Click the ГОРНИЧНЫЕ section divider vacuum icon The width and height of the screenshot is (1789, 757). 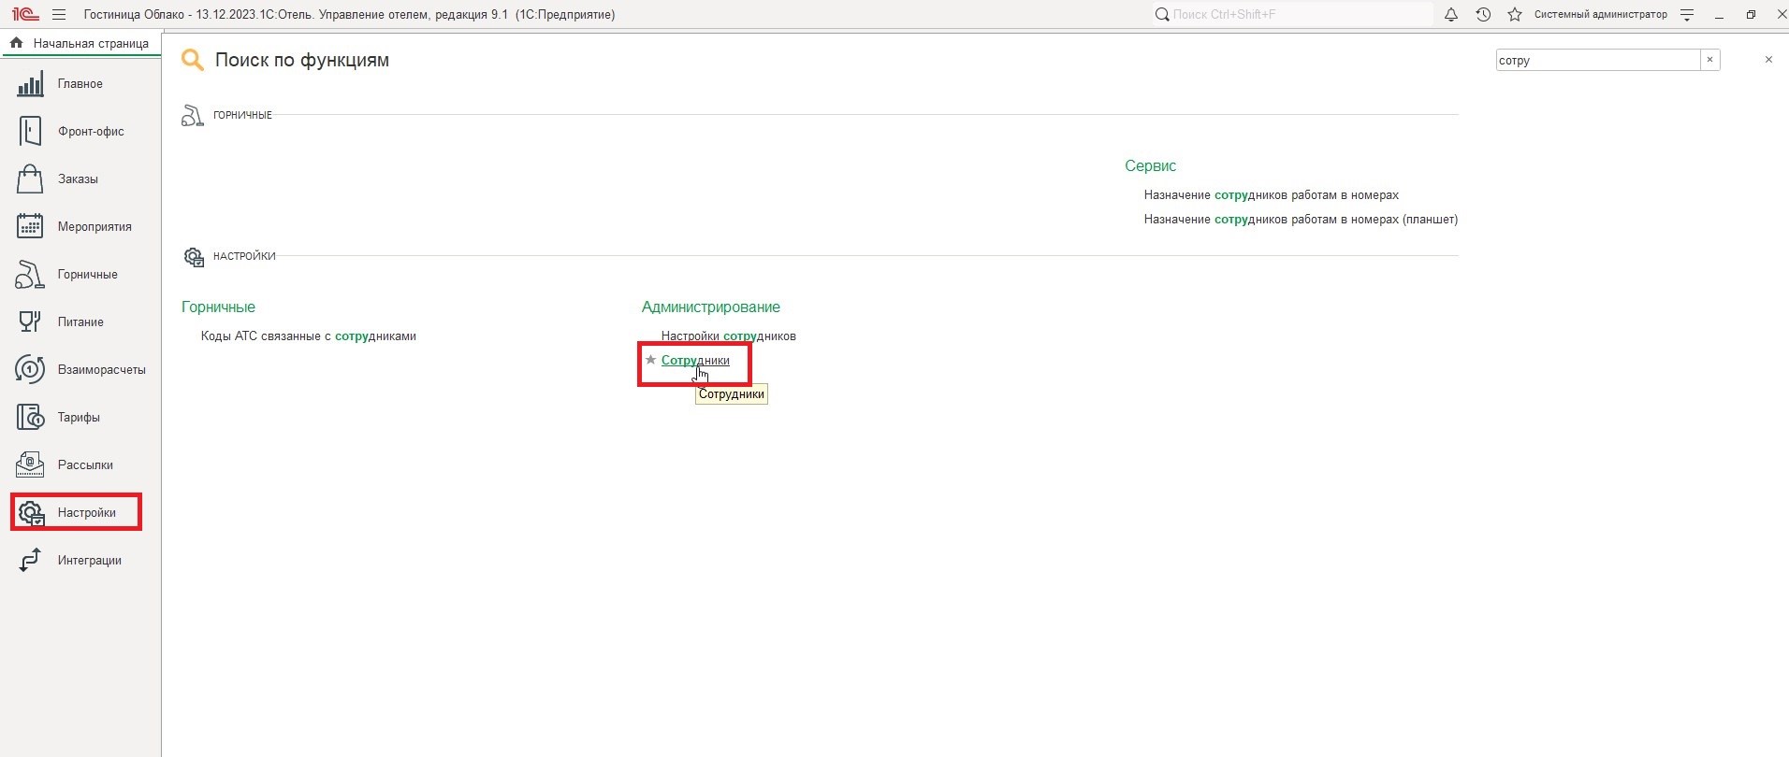click(193, 115)
